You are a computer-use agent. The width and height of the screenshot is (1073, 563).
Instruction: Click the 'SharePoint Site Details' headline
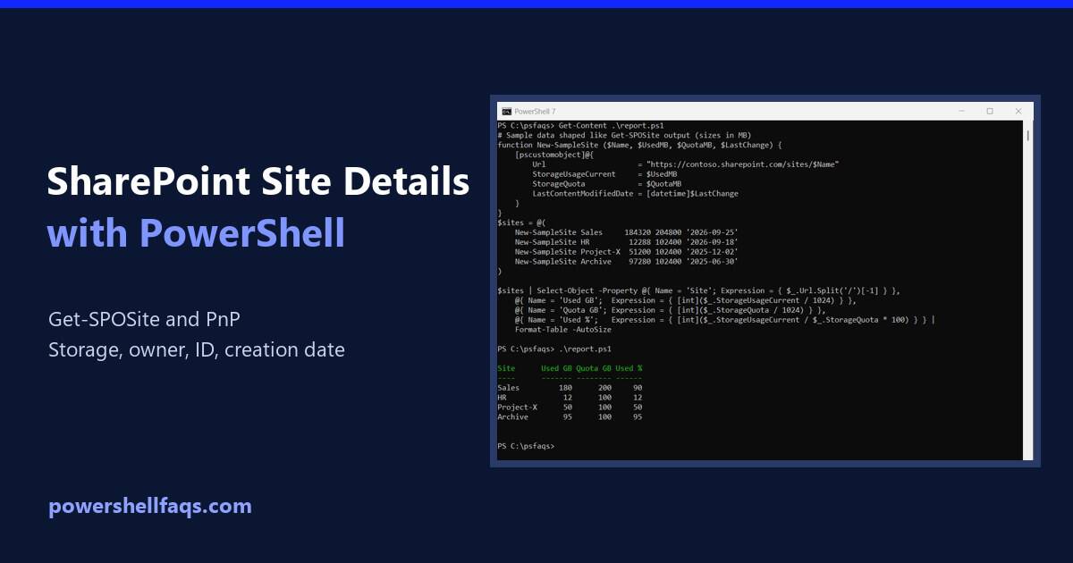258,181
